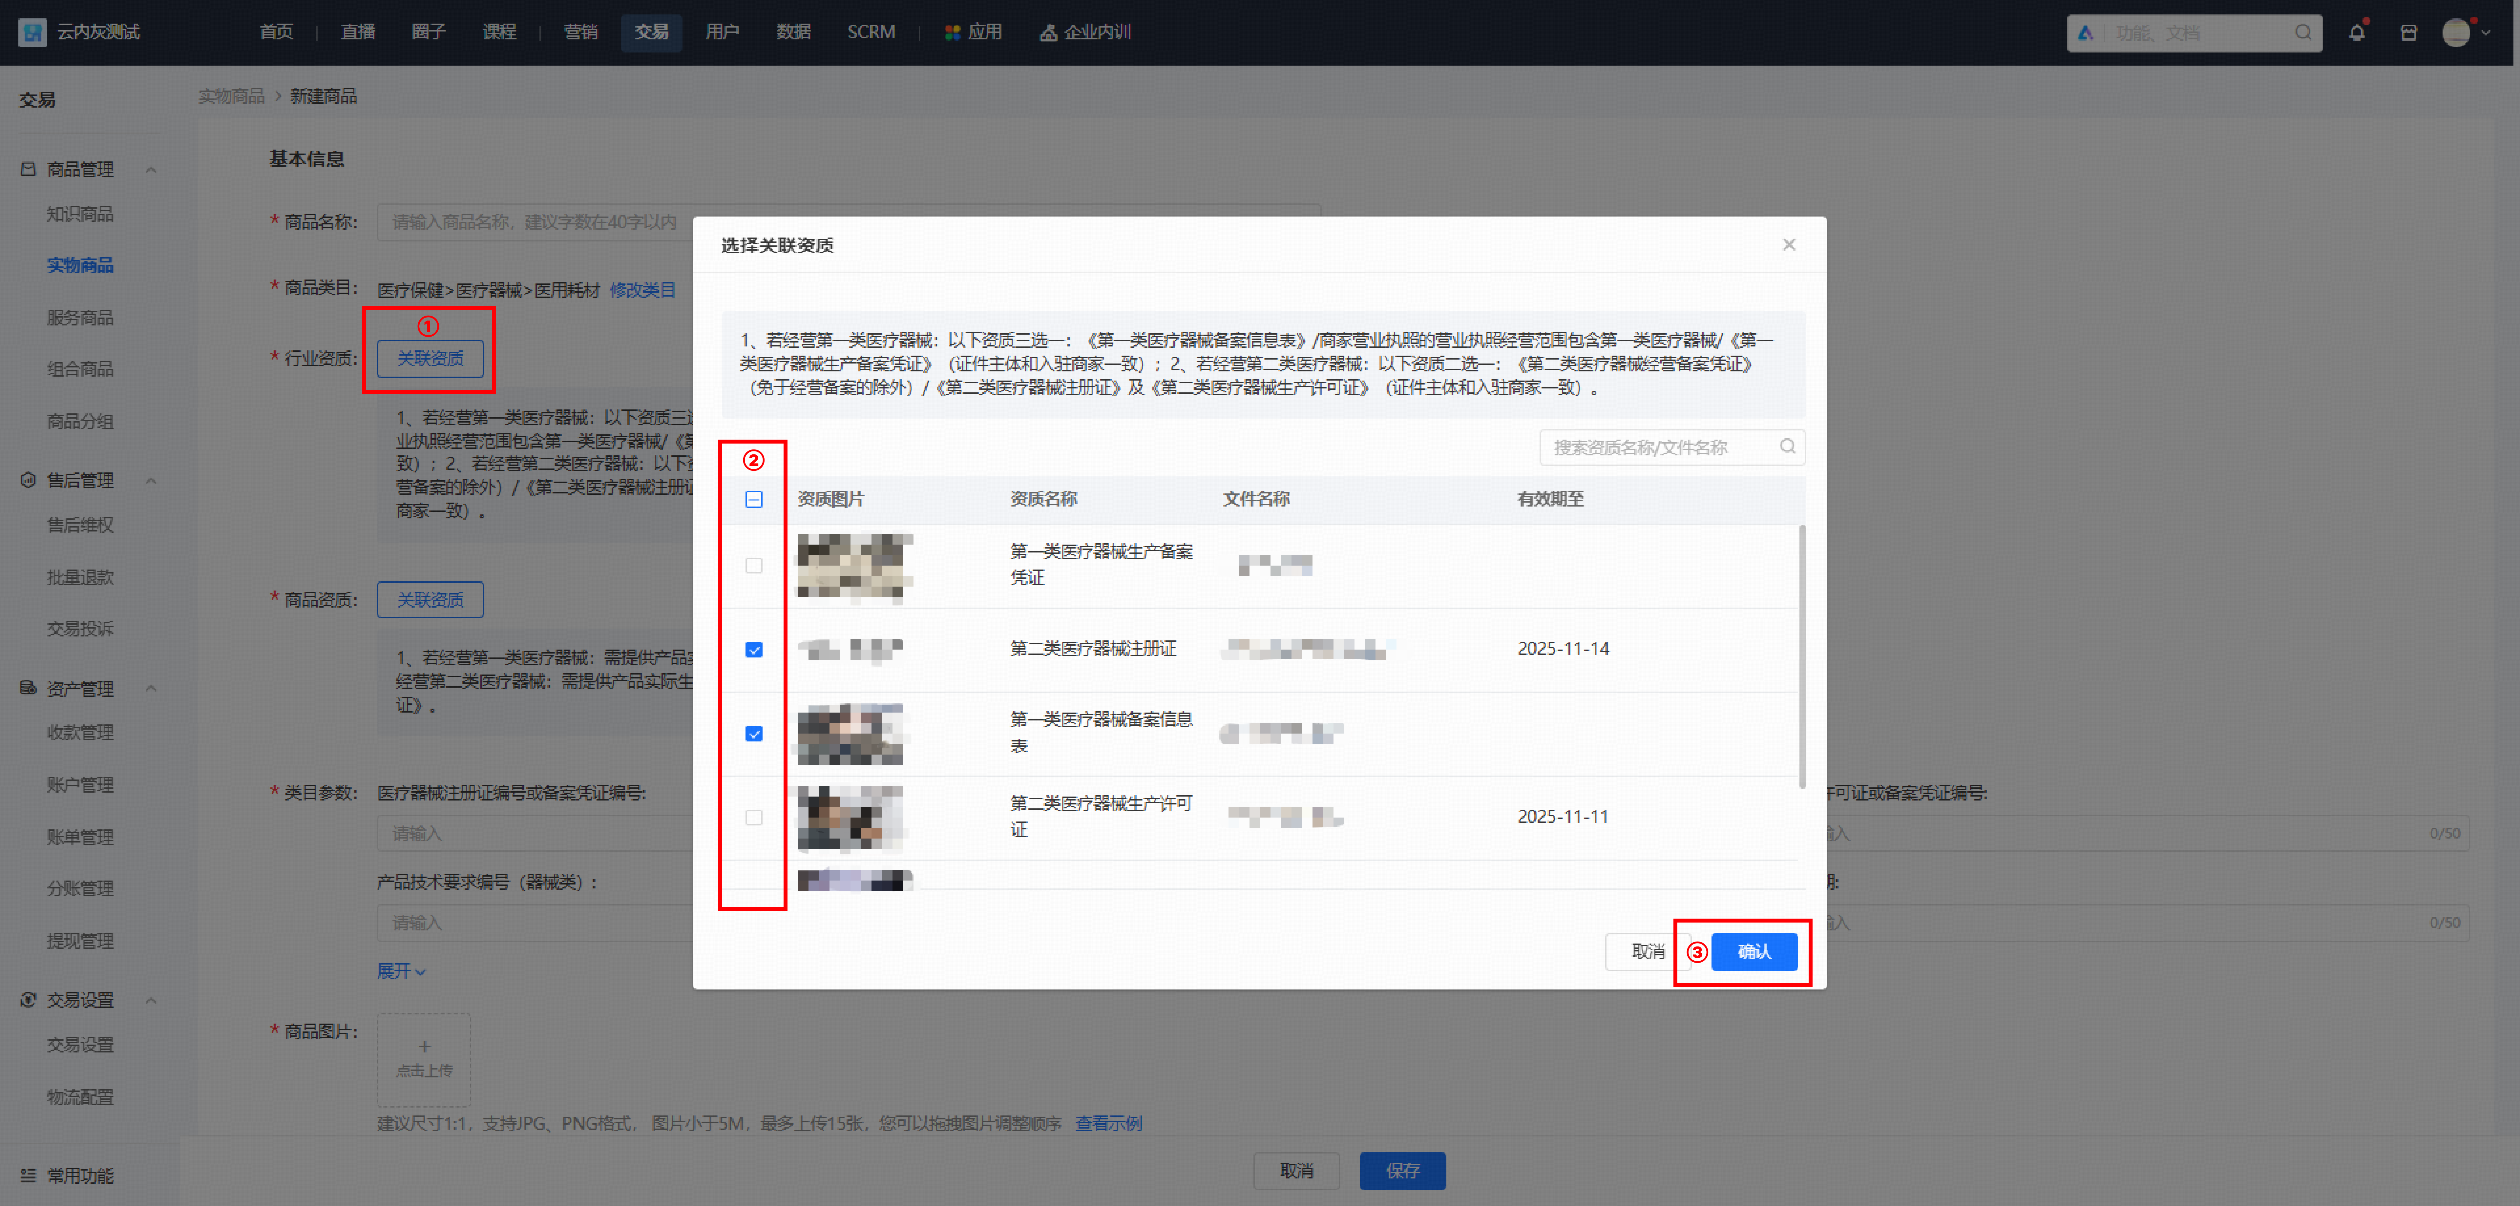Open 收款管理 in sidebar
2520x1206 pixels.
click(x=80, y=733)
